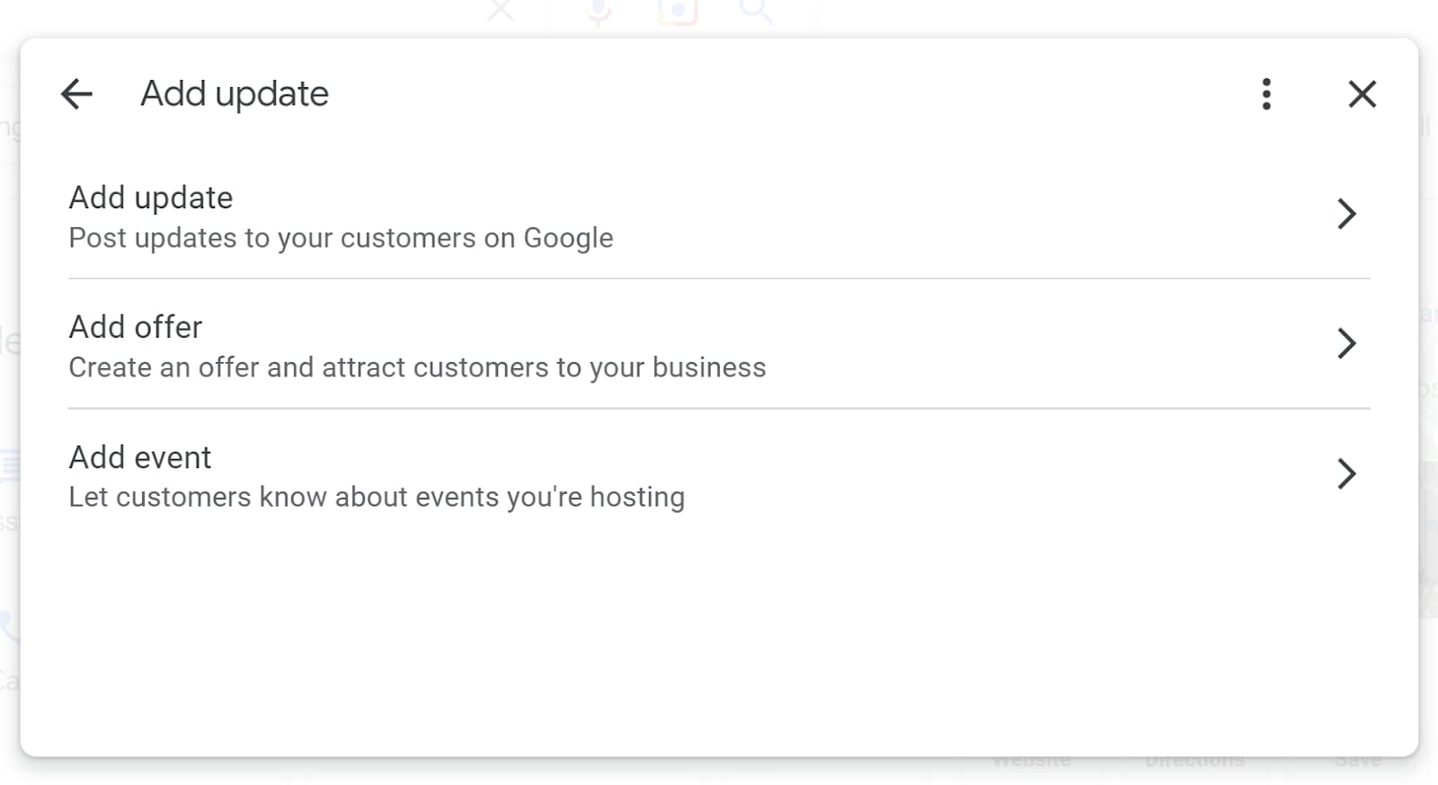Screen dimensions: 1438x785
Task: Choose the Add offer list option
Action: coord(136,327)
